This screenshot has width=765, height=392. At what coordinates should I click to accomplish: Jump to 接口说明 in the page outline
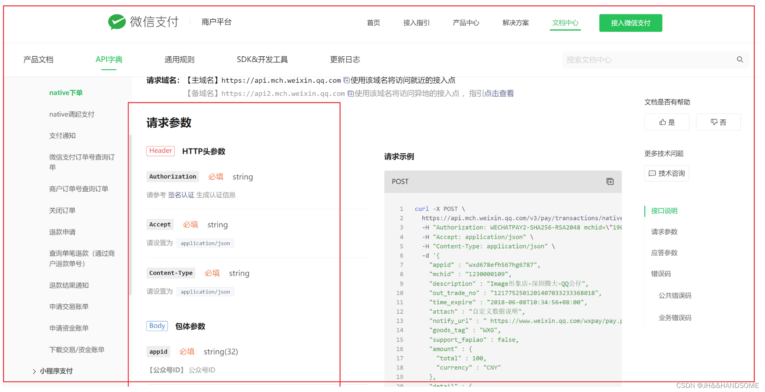(664, 211)
